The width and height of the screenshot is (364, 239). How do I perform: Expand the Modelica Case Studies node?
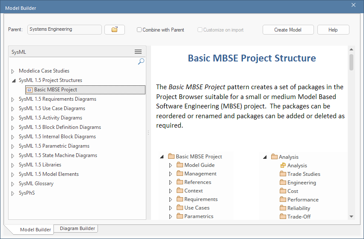13,71
